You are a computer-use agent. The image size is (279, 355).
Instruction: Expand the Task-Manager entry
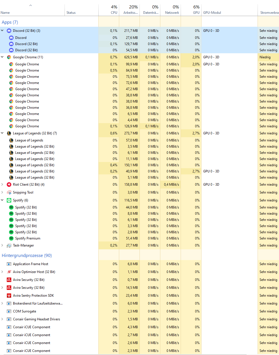[x=2, y=245]
